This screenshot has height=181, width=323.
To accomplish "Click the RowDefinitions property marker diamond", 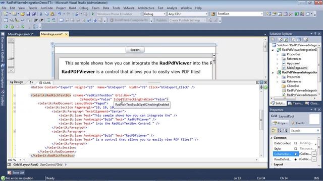I will click(x=296, y=159).
